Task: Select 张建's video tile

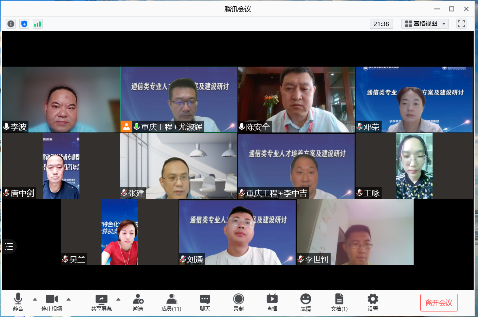Action: 179,166
